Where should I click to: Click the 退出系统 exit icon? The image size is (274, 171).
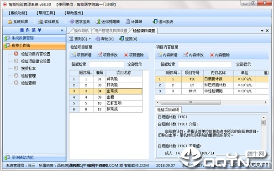(155, 21)
